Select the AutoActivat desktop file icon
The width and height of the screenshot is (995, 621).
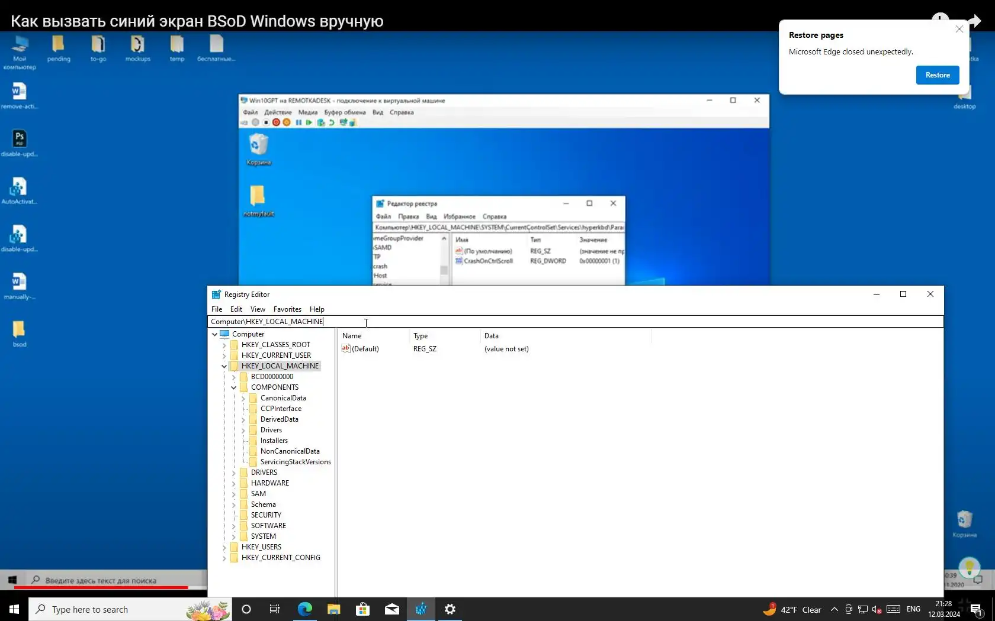[x=19, y=190]
